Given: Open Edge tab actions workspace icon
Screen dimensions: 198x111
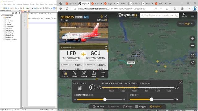Looking at the screenshot, I should click(x=61, y=3).
